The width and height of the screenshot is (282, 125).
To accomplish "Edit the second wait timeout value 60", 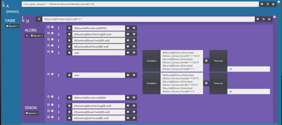I will click(249, 91).
